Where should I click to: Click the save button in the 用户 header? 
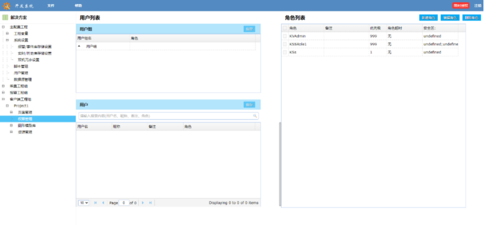coord(250,105)
